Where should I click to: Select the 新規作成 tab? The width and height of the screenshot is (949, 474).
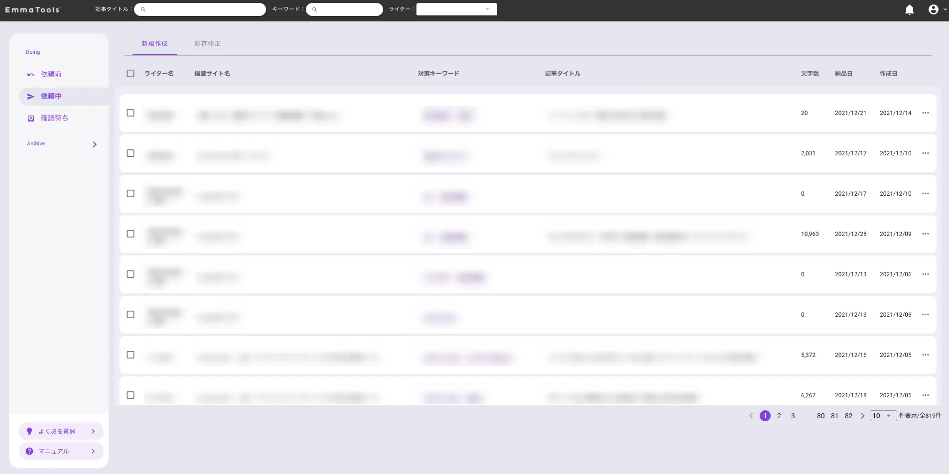pos(154,44)
